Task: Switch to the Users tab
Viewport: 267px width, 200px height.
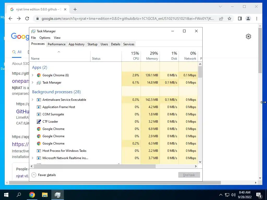Action: tap(104, 44)
